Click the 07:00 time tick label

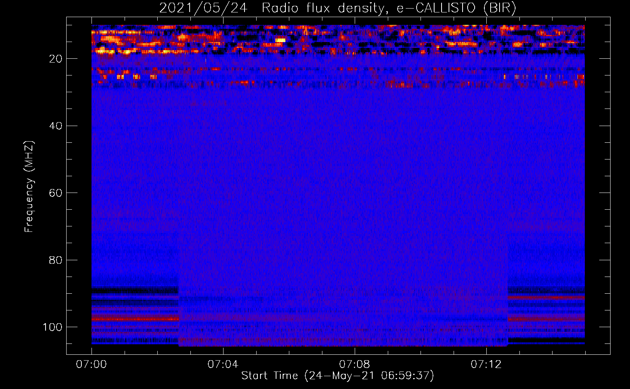click(92, 364)
